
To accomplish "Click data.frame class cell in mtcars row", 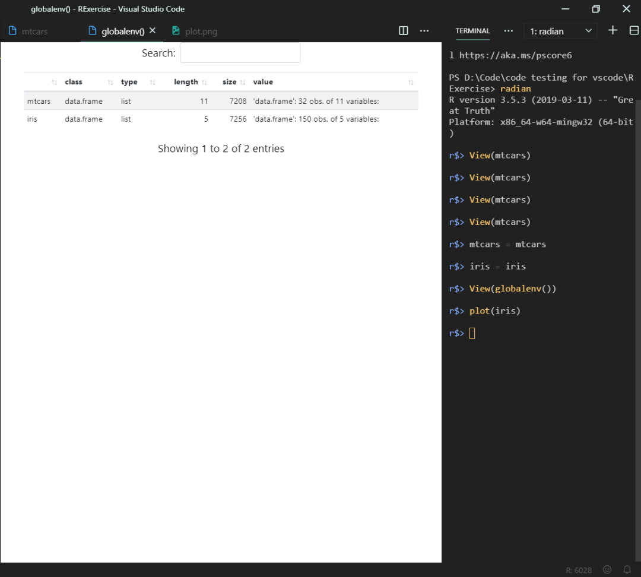I will (84, 101).
